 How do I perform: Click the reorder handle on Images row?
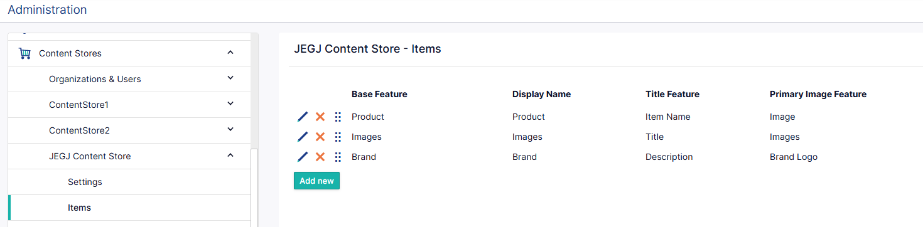338,137
